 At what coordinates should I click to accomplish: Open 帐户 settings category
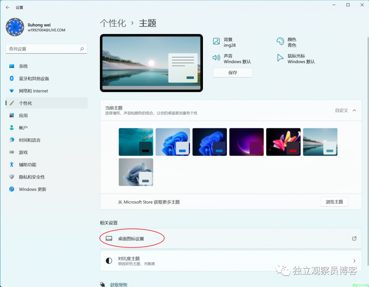click(46, 128)
